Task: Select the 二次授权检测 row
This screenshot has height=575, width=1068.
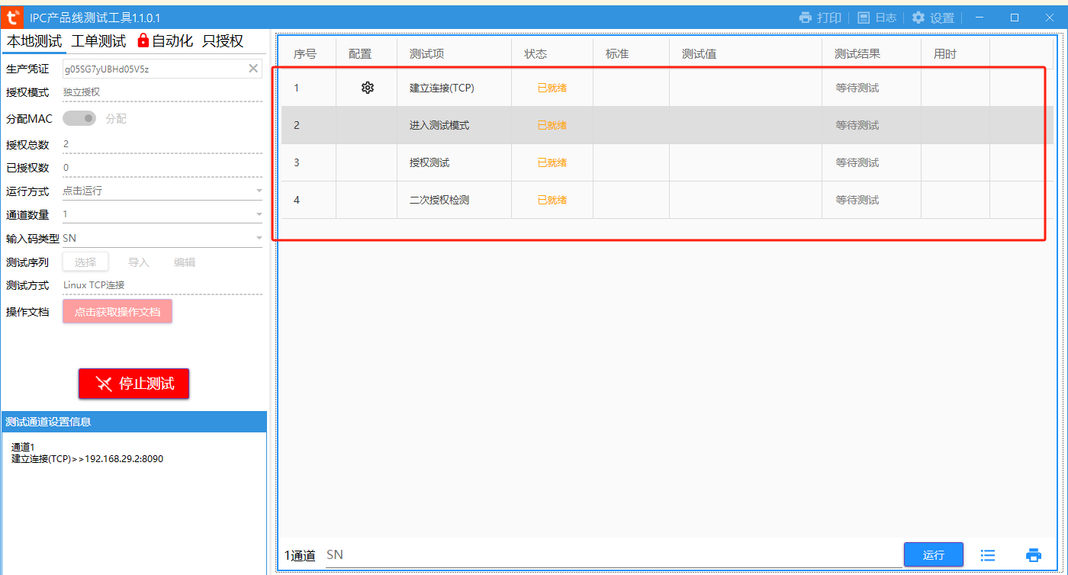Action: tap(667, 200)
